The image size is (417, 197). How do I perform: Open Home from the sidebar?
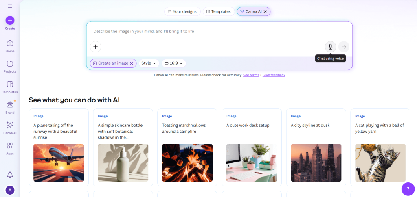(10, 44)
